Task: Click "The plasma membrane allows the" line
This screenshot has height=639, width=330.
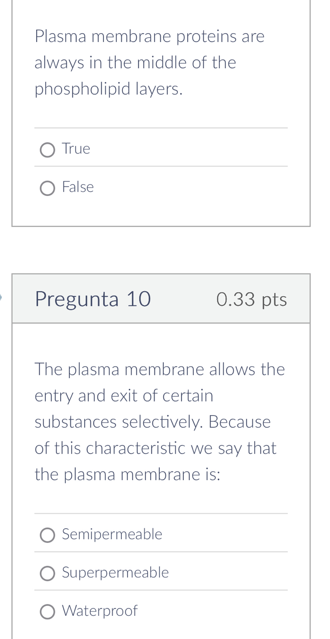Action: pos(160,370)
